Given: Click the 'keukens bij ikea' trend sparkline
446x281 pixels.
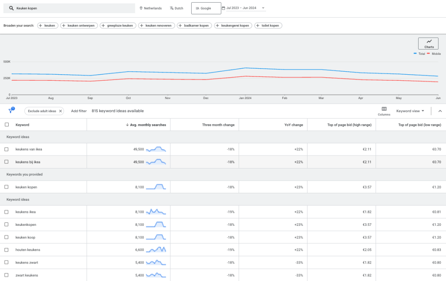Looking at the screenshot, I should tap(156, 162).
